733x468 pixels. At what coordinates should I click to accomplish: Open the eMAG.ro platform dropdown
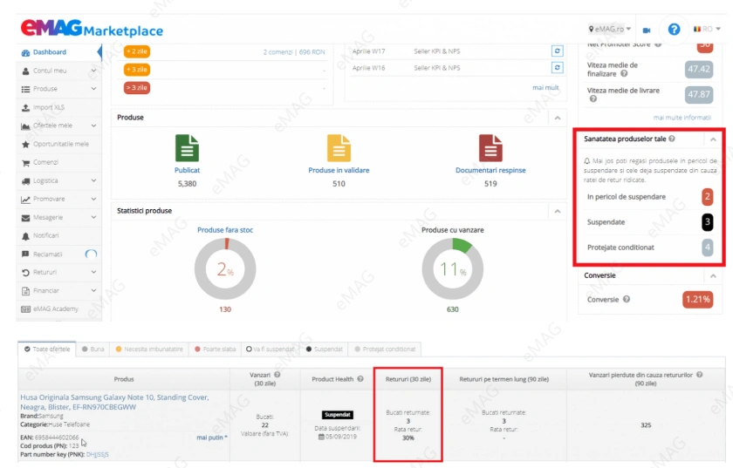pyautogui.click(x=610, y=30)
